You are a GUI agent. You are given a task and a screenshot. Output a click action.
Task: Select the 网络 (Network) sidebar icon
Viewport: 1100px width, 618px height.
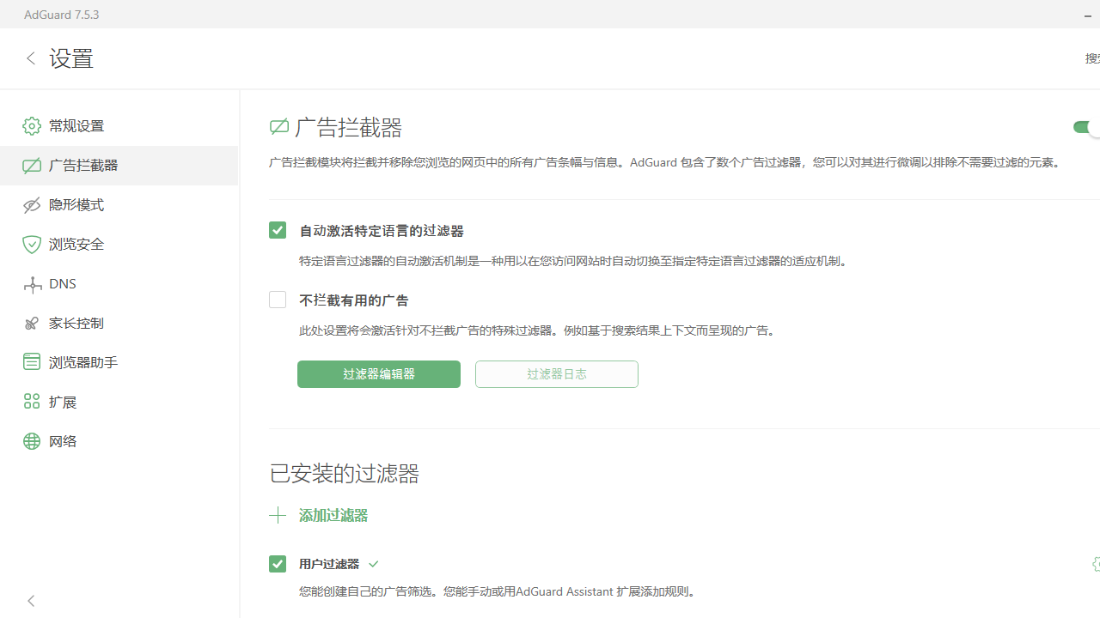(32, 440)
